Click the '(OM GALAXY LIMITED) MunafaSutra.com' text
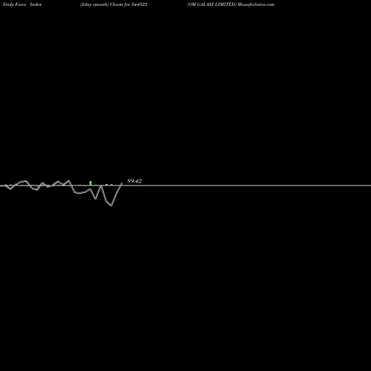 point(231,4)
